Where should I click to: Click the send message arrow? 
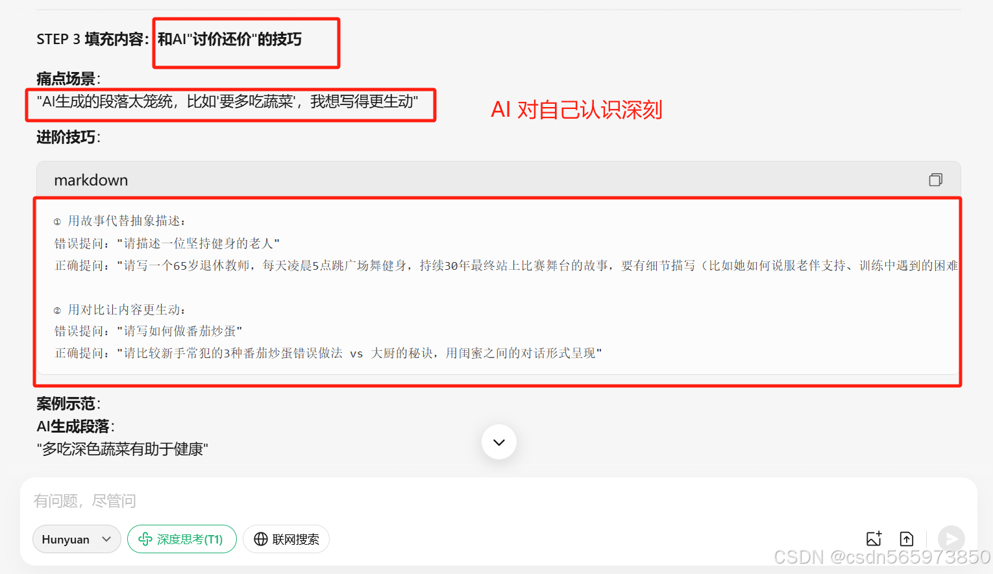(951, 539)
